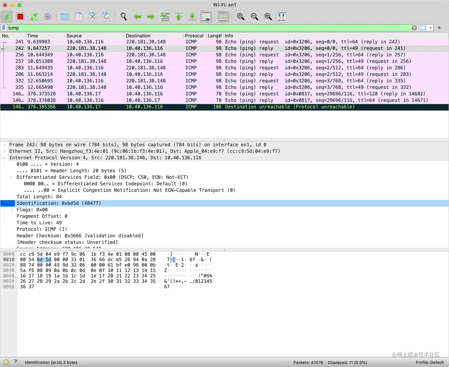Save this capture file icon
Image resolution: width=449 pixels, height=367 pixels.
[79, 17]
